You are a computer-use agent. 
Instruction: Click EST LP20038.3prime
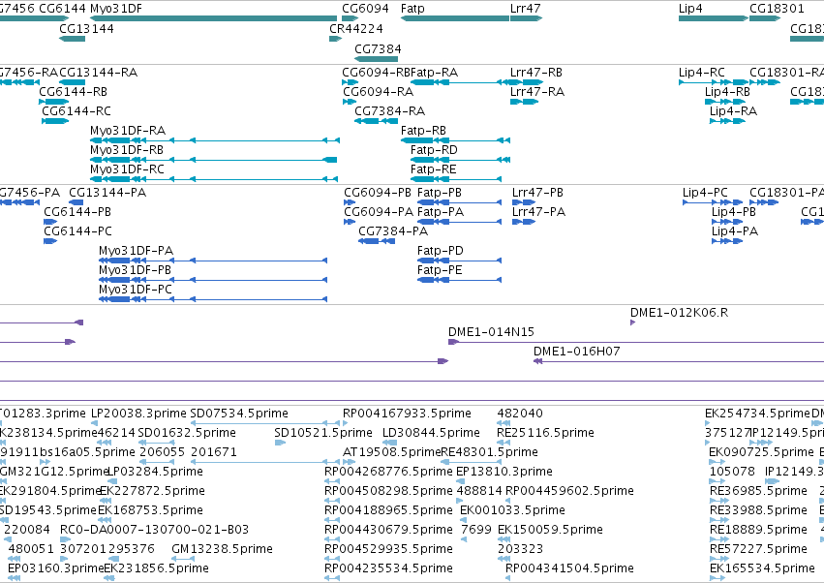138,414
